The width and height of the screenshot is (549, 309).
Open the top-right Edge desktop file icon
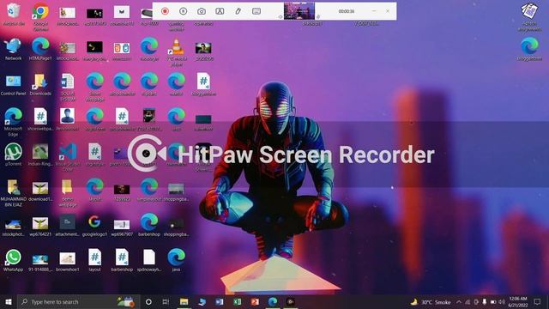pyautogui.click(x=529, y=50)
